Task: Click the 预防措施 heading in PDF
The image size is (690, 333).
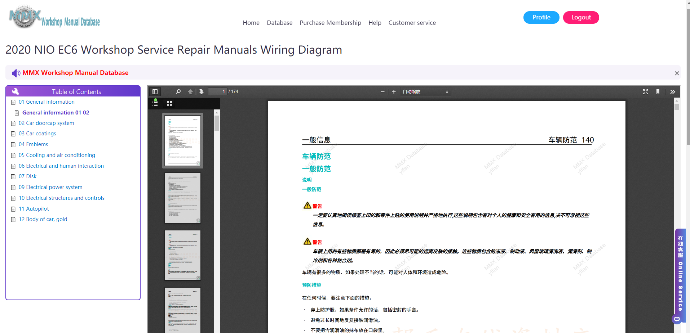Action: (x=311, y=285)
